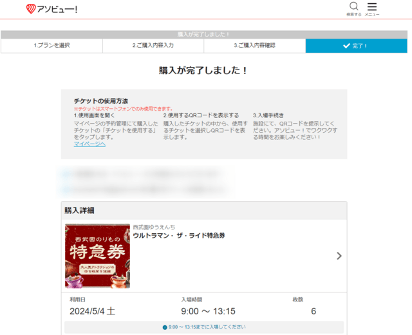Select step 3.ご購入内容確認
The height and width of the screenshot is (335, 412).
(255, 46)
